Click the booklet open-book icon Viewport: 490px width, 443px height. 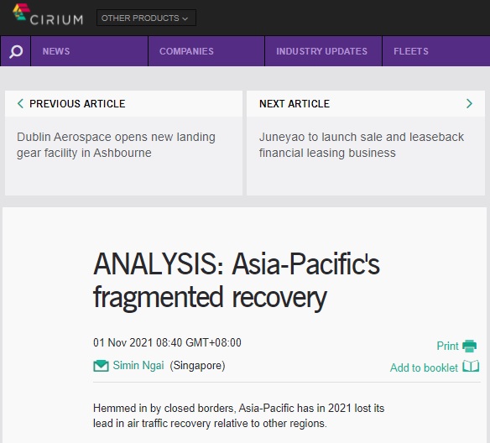[x=471, y=366]
